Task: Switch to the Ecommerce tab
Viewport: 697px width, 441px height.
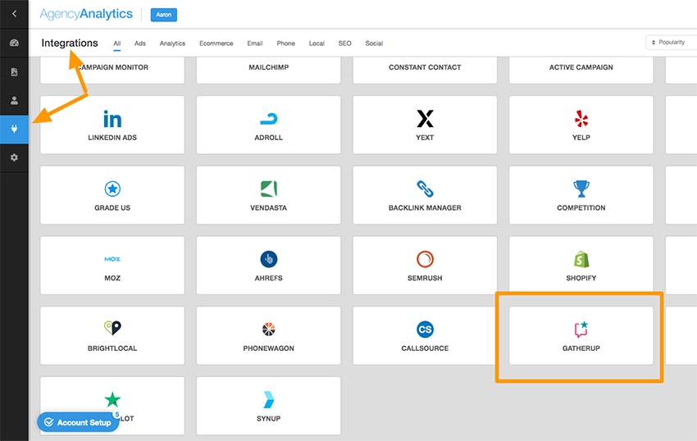Action: [x=216, y=43]
